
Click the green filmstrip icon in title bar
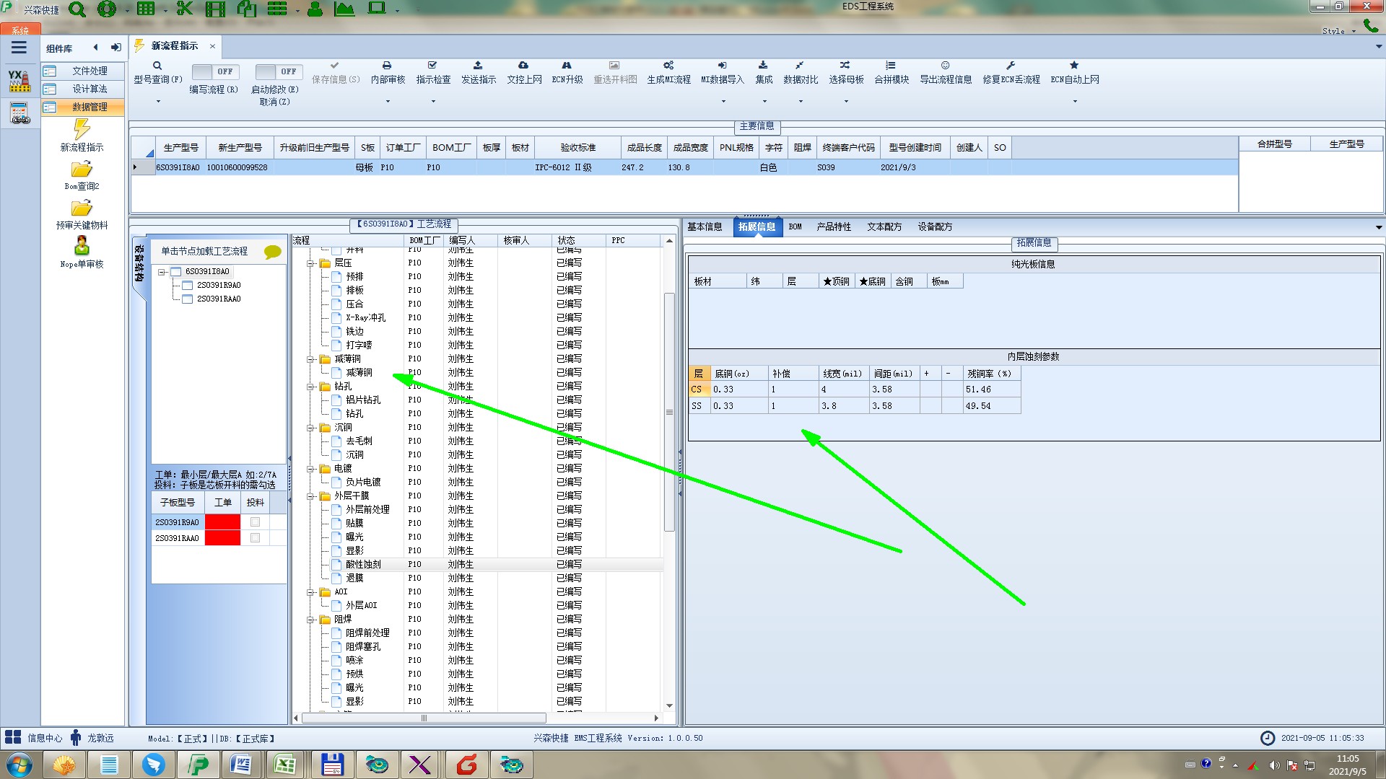(x=215, y=9)
